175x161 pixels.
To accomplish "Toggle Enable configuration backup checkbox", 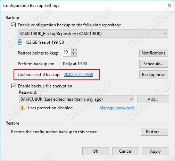I will [14, 25].
